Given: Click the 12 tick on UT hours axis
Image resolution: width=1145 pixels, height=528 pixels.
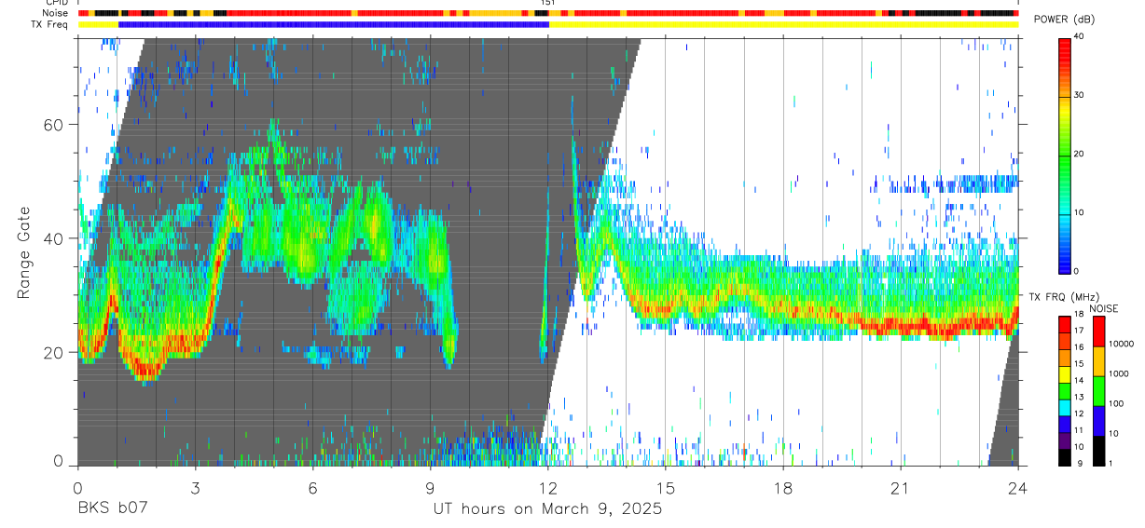Looking at the screenshot, I should 548,488.
